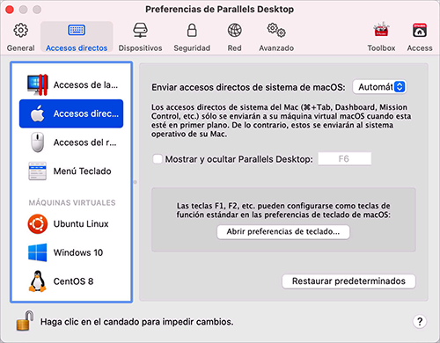
Task: Select Accesos del r... sidebar entry
Action: (71, 142)
